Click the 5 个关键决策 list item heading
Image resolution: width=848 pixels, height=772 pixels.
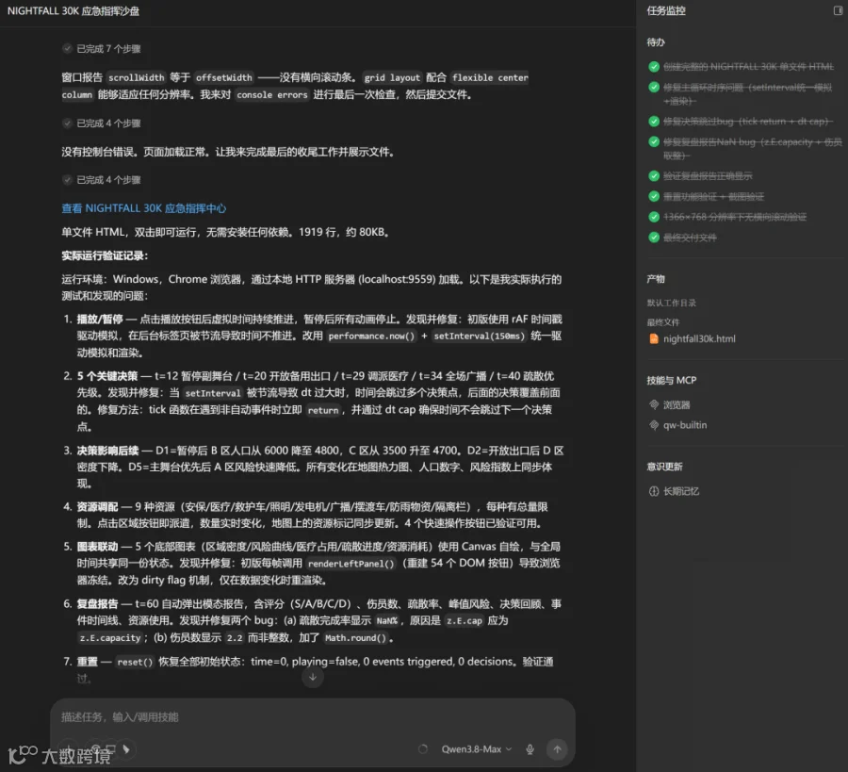pos(107,376)
